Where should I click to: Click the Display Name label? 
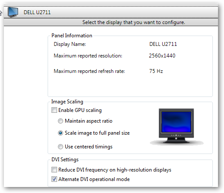coord(70,44)
